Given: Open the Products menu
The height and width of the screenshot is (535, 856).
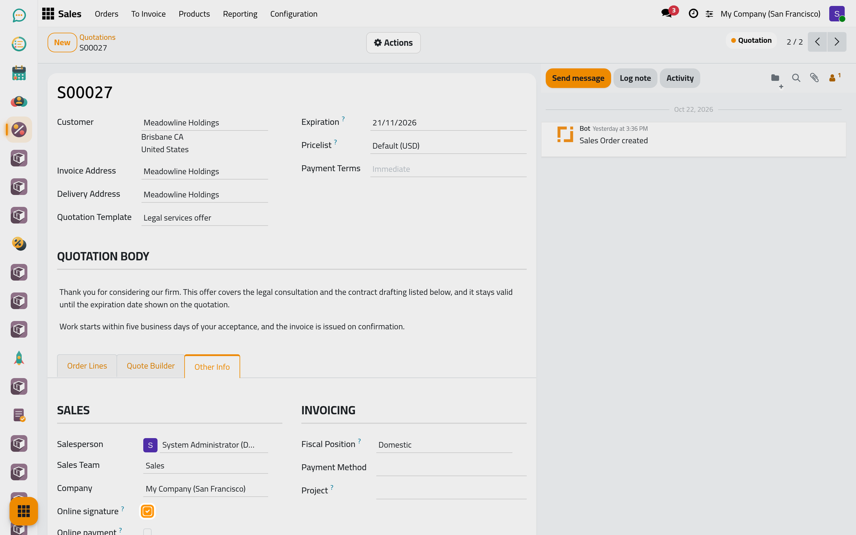Looking at the screenshot, I should click(x=194, y=14).
